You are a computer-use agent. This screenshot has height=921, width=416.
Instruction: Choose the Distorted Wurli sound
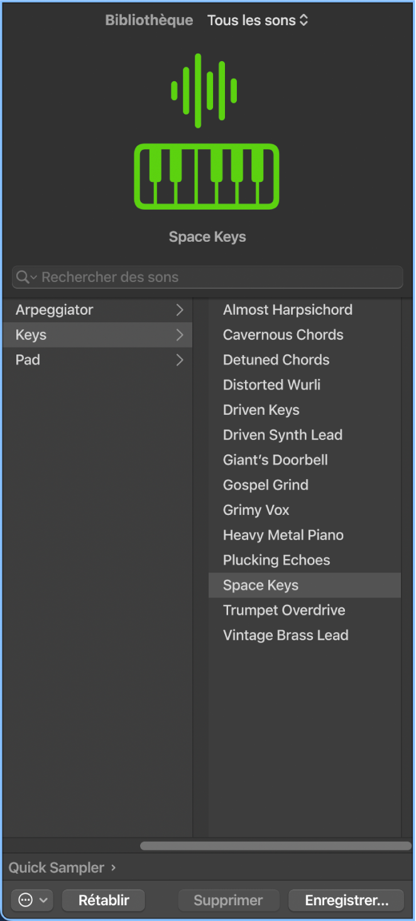pos(271,385)
